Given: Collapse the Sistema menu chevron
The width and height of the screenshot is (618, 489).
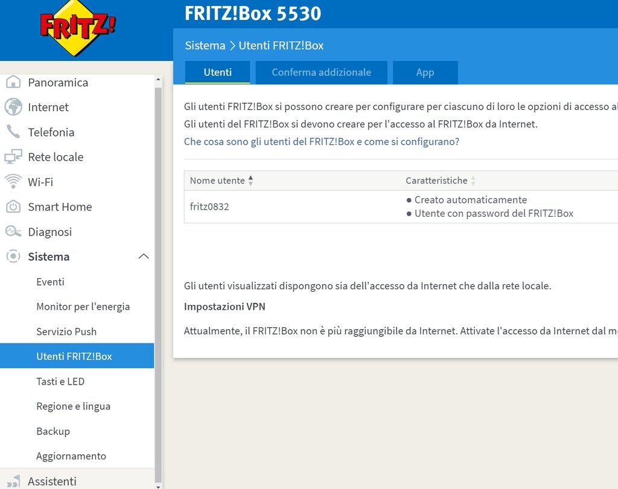Looking at the screenshot, I should [144, 257].
